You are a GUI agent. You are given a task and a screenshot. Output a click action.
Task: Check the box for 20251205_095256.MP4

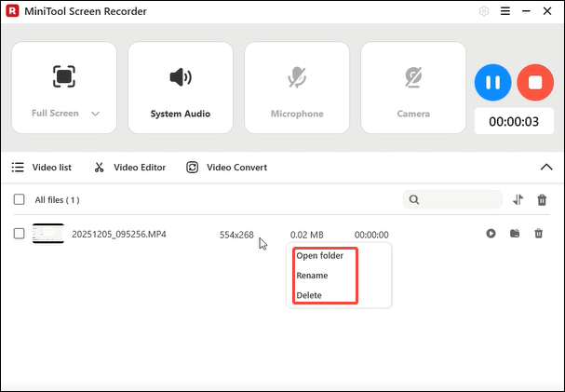pyautogui.click(x=20, y=234)
